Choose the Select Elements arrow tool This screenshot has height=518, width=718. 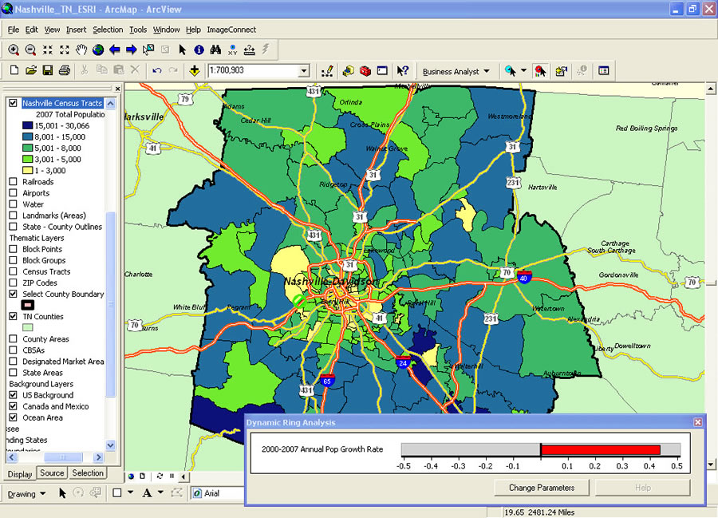[182, 49]
